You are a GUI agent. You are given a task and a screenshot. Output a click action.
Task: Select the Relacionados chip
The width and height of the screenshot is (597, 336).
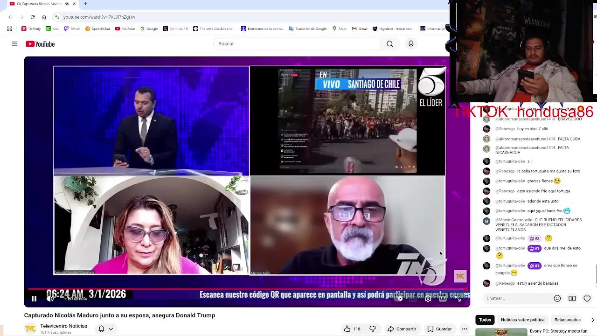(x=567, y=320)
